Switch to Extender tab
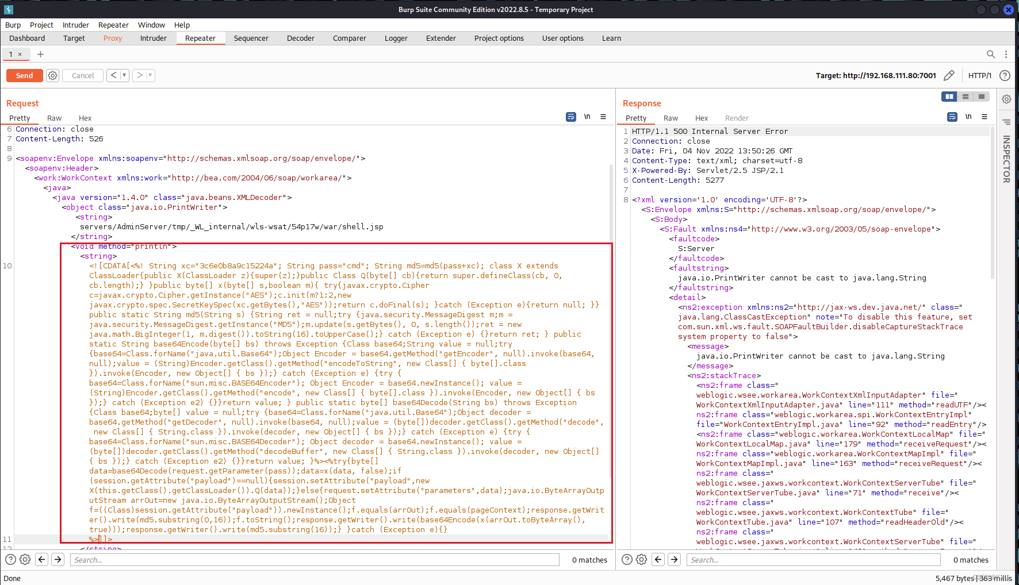Screen dimensions: 1019x585 (441, 38)
